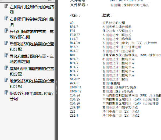161x140 pixels.
Task: Click code N69/6 in the list
Action: (x=74, y=59)
